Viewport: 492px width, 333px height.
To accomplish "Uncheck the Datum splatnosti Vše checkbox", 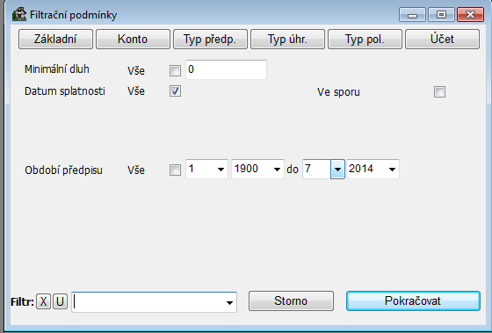I will 175,91.
